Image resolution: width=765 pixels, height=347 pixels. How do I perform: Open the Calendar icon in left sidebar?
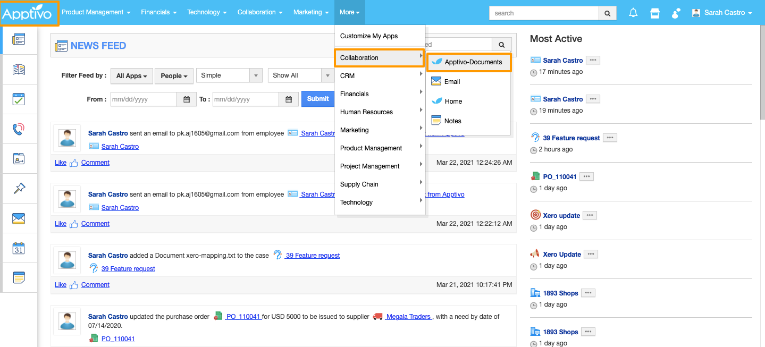[19, 248]
